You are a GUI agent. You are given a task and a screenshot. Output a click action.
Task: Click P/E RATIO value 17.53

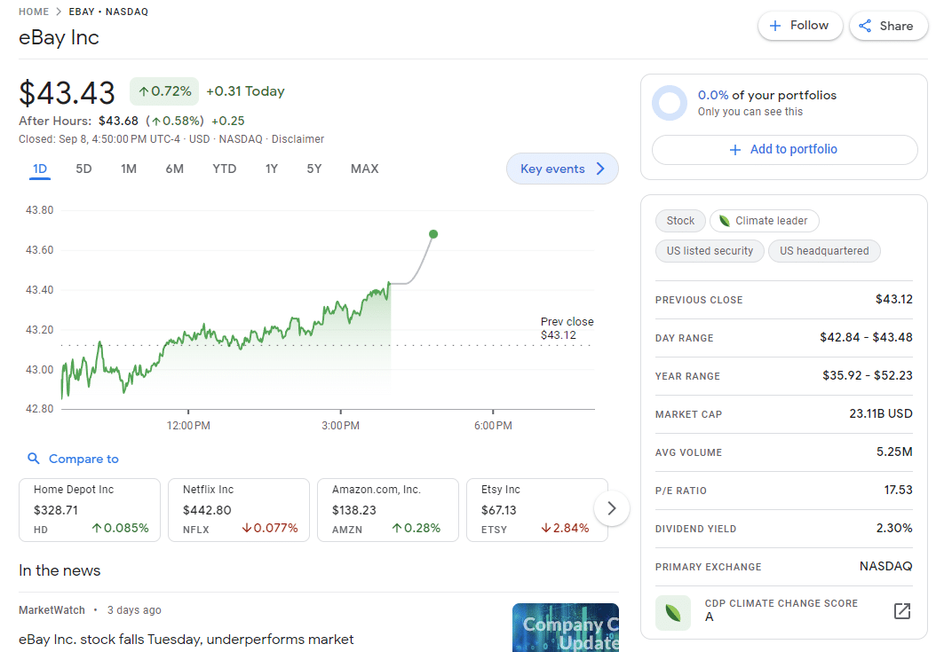pos(898,491)
